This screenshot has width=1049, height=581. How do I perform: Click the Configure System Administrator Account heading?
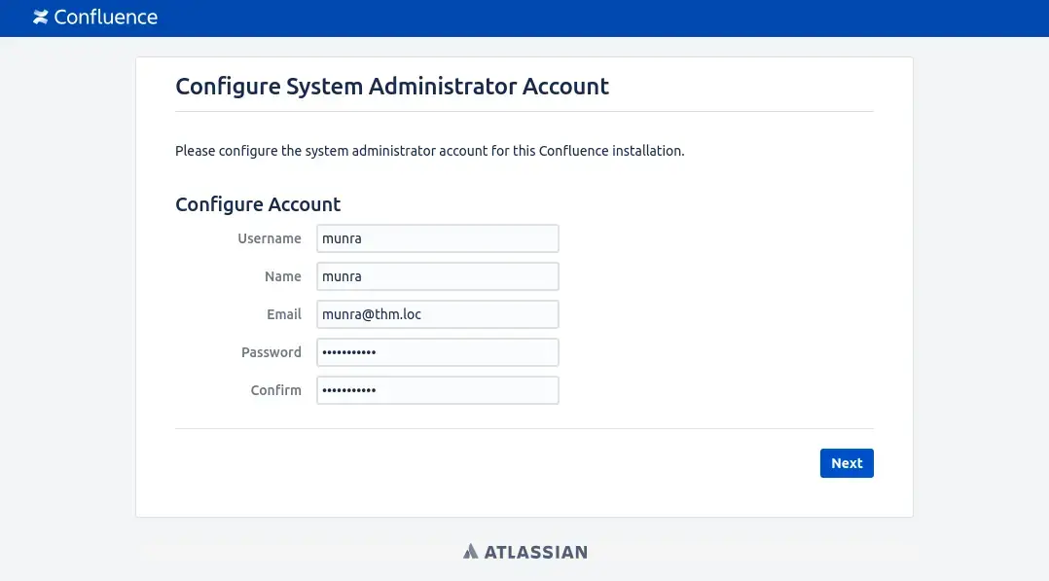coord(392,87)
